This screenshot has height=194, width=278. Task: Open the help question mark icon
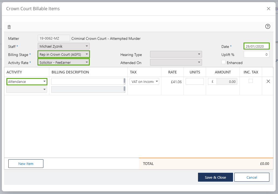267,26
